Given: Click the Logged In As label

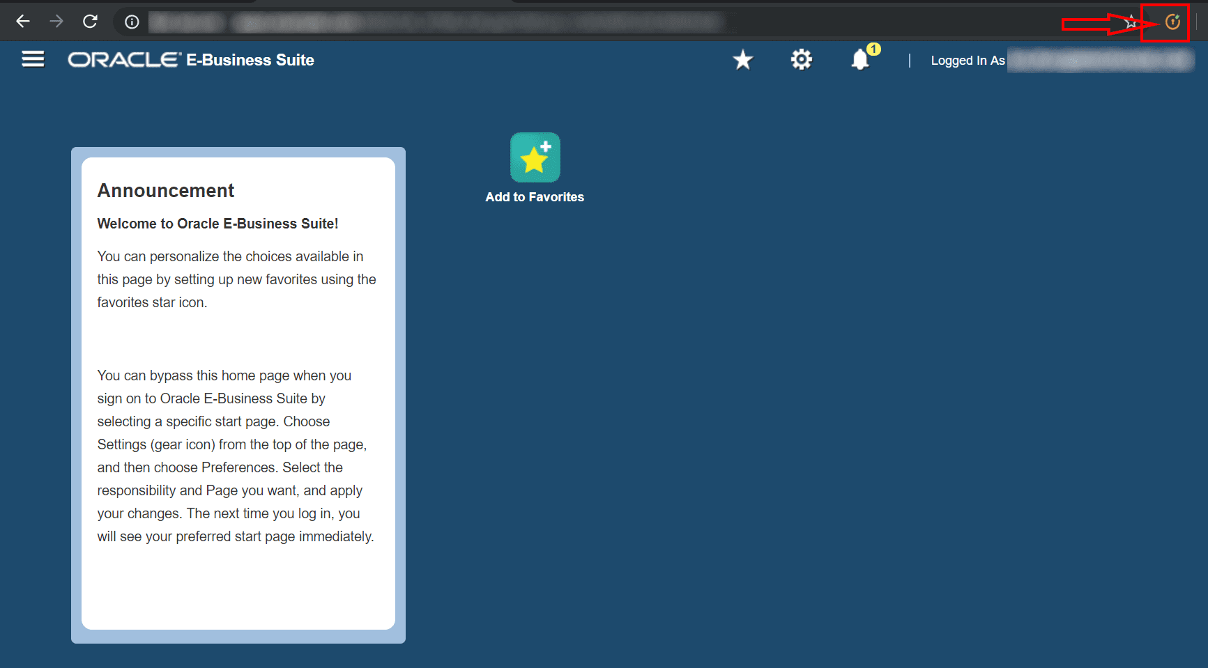Looking at the screenshot, I should [968, 61].
